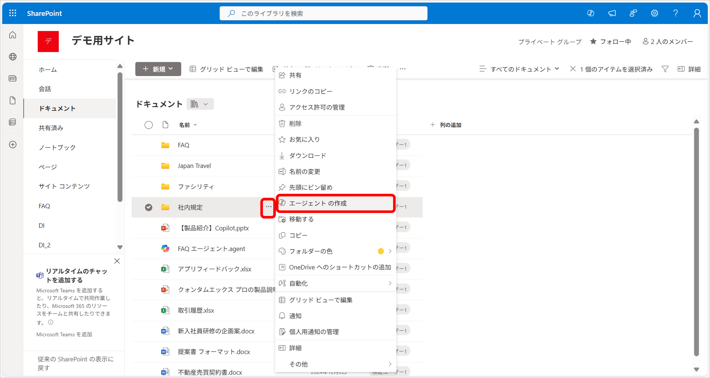Toggle the select-all items circle
710x378 pixels.
(149, 125)
